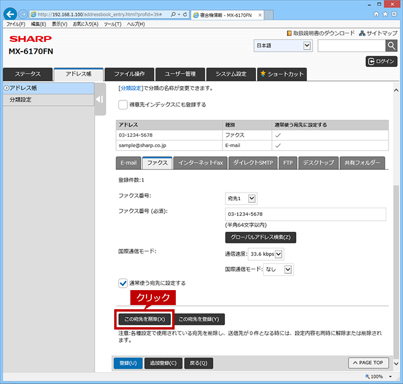
Task: Click the サイトマップ sitemap icon link
Action: click(x=378, y=33)
